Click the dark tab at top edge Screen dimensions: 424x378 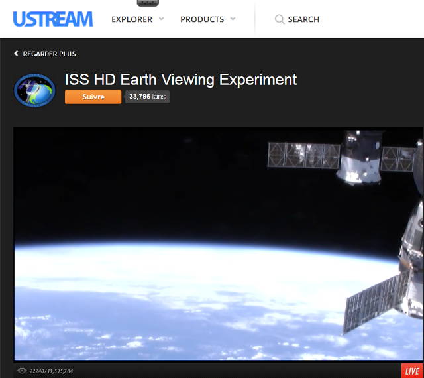148,3
